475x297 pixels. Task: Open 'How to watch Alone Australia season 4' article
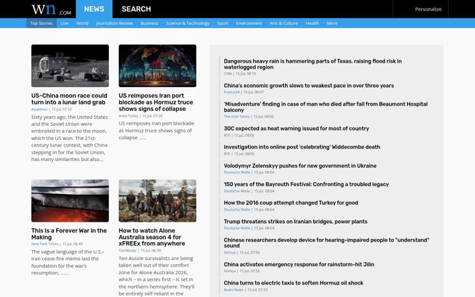[152, 237]
